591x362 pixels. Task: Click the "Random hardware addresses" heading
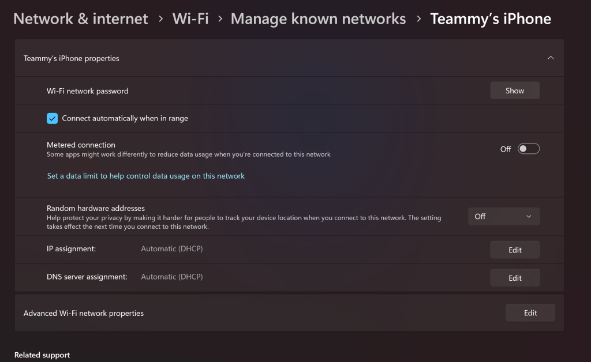click(96, 208)
